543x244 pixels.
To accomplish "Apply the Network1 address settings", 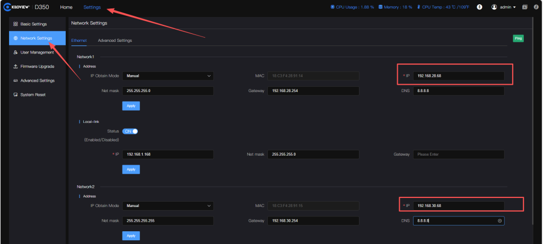I will 131,106.
